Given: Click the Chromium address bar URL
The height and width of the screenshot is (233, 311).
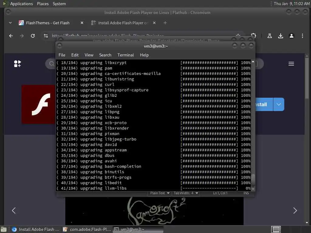Looking at the screenshot, I should (108, 36).
